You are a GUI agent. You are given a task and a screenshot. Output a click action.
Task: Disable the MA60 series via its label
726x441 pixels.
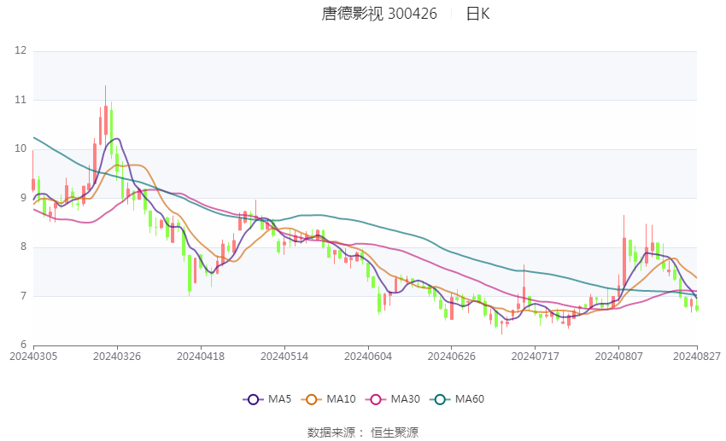coord(469,399)
